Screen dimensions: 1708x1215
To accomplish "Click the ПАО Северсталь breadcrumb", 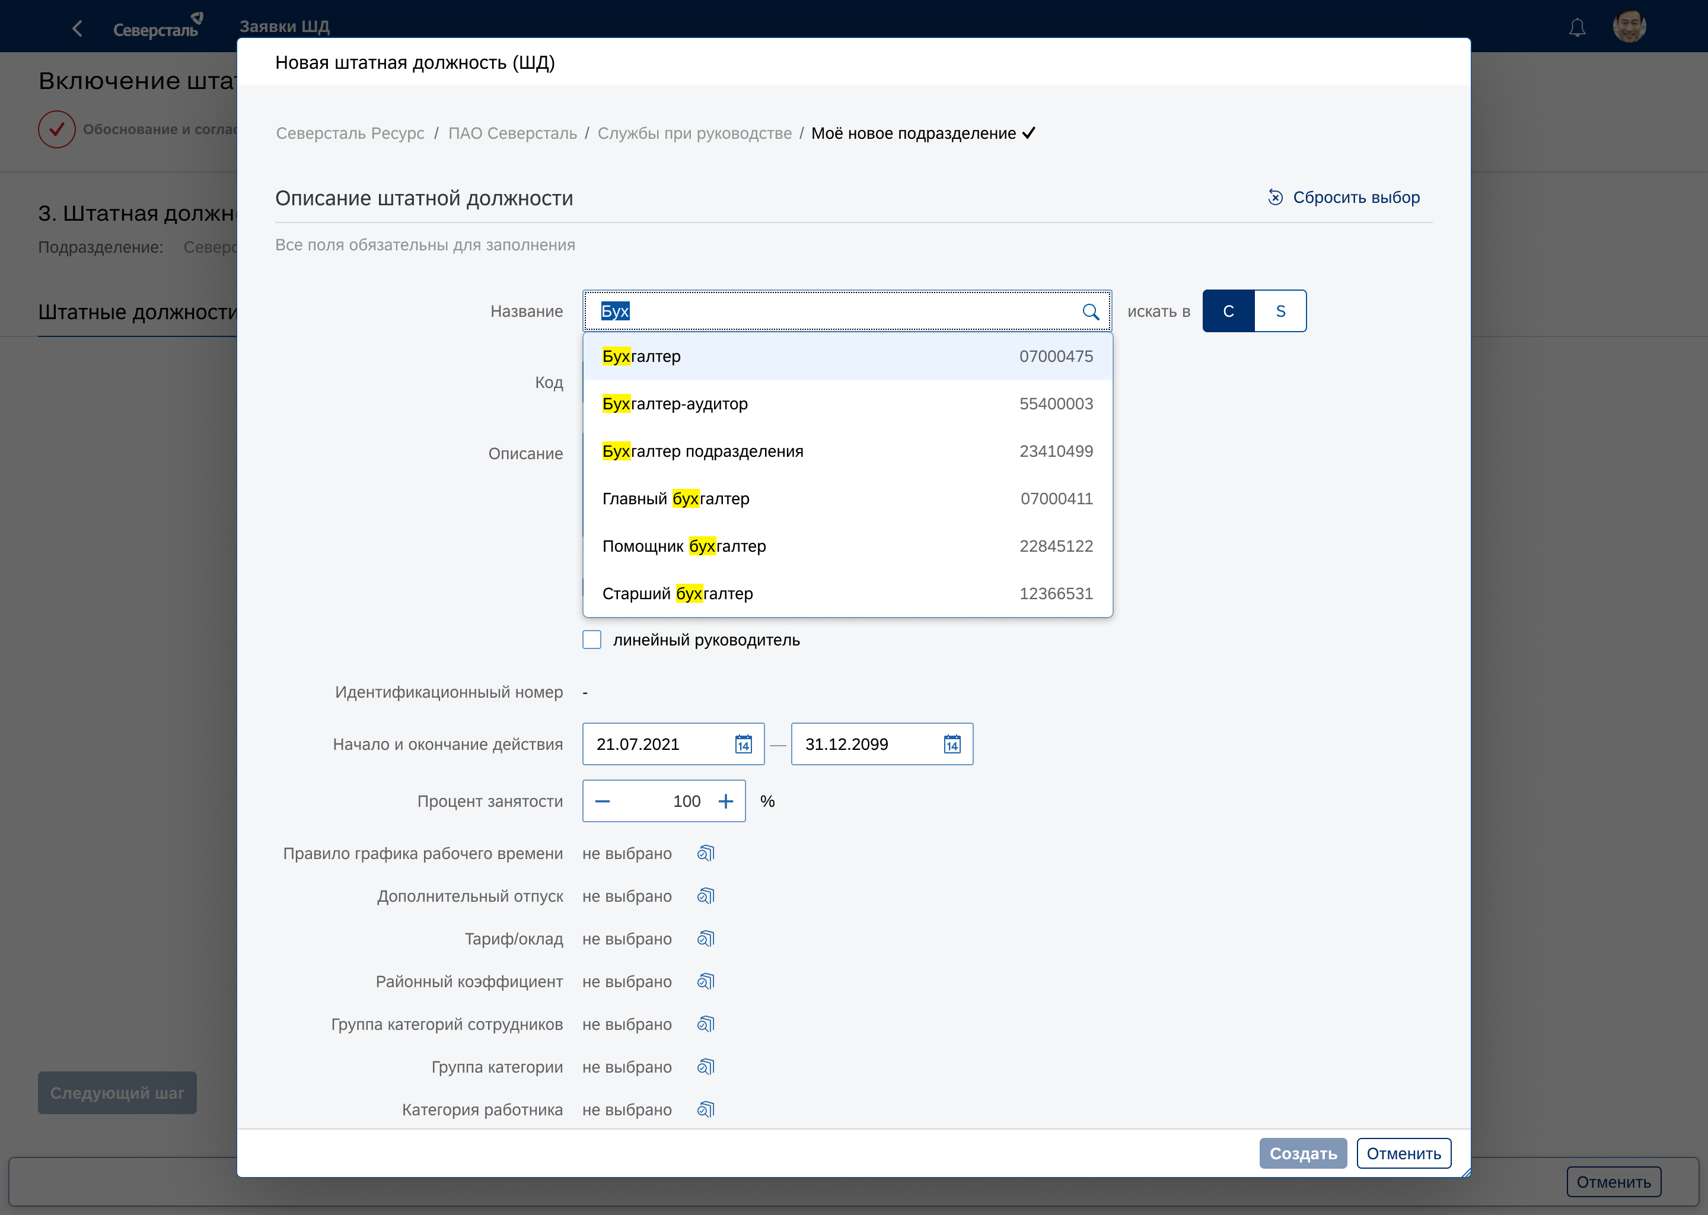I will pos(513,133).
